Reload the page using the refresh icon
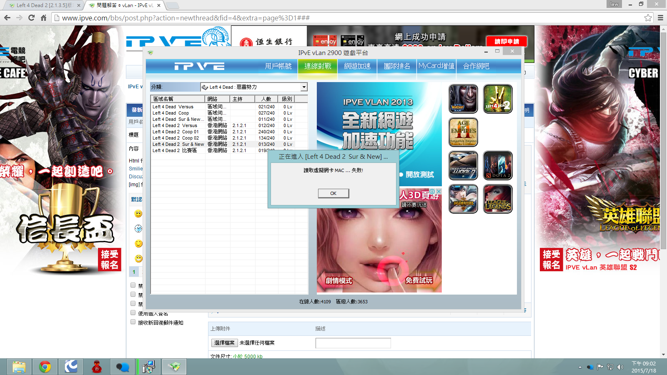Image resolution: width=667 pixels, height=375 pixels. 31,18
